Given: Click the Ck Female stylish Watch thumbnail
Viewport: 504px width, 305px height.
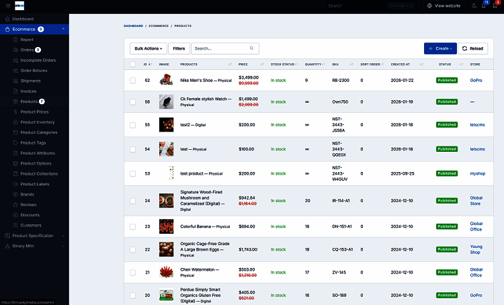Looking at the screenshot, I should click(x=166, y=102).
